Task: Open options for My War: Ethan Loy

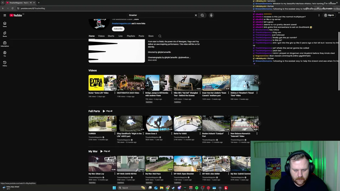Action: 115,174
